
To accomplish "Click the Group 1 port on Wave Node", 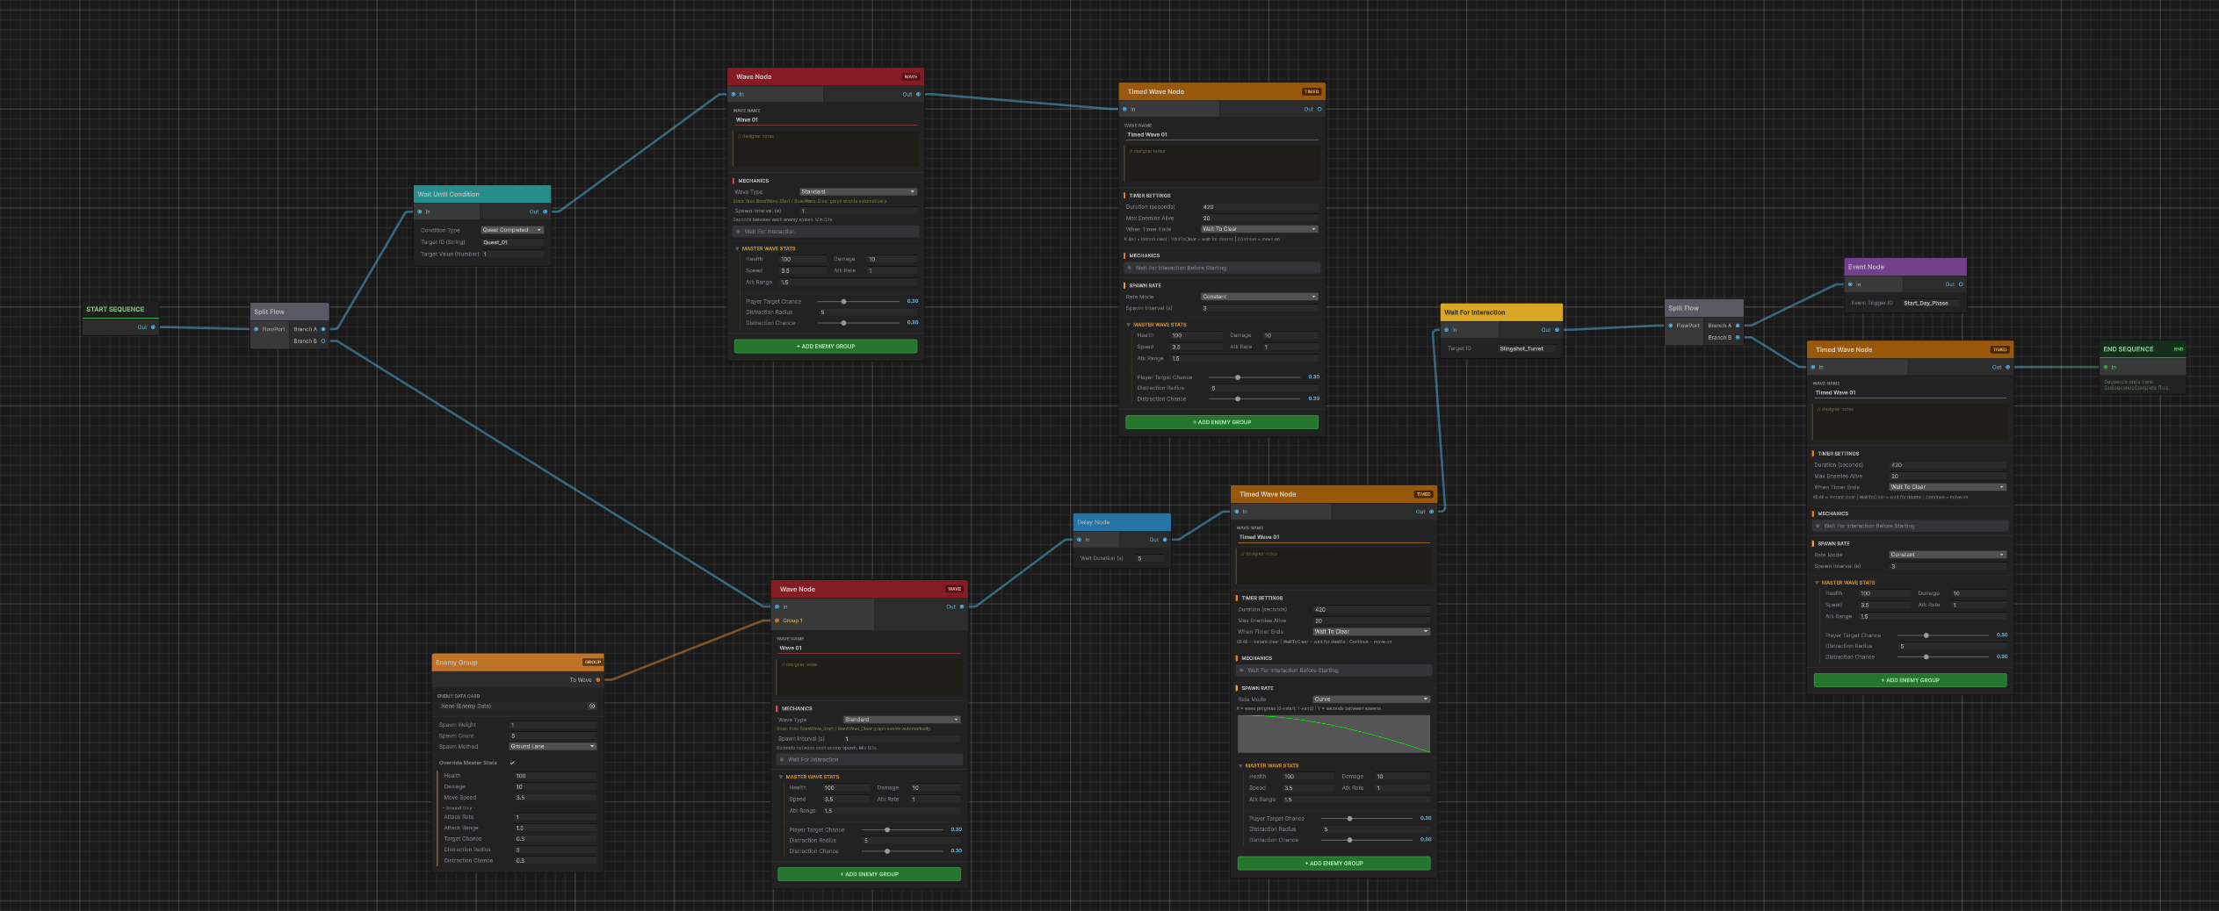I will coord(777,620).
